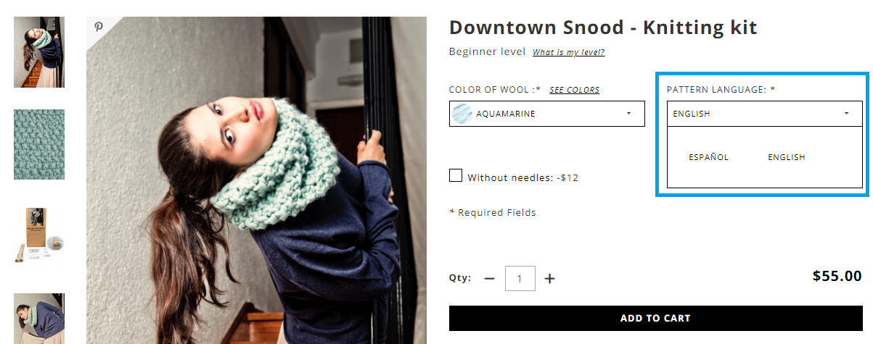Show the knit texture close-up thumbnail
Viewport: 873px width, 344px height.
pos(39,144)
